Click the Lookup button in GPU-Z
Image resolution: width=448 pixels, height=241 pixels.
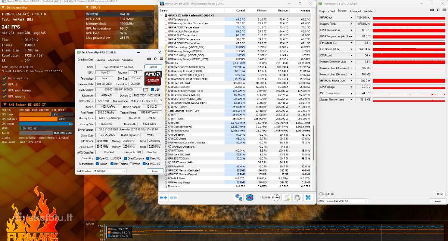153,67
